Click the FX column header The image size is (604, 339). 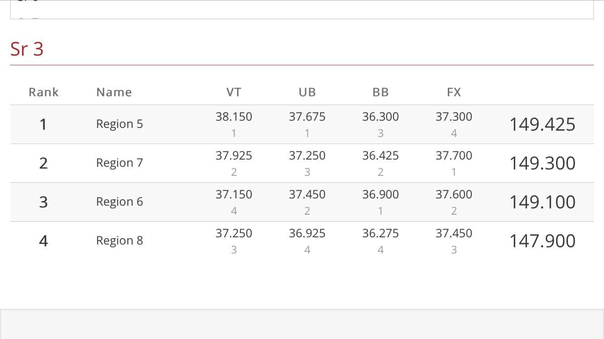tap(454, 93)
